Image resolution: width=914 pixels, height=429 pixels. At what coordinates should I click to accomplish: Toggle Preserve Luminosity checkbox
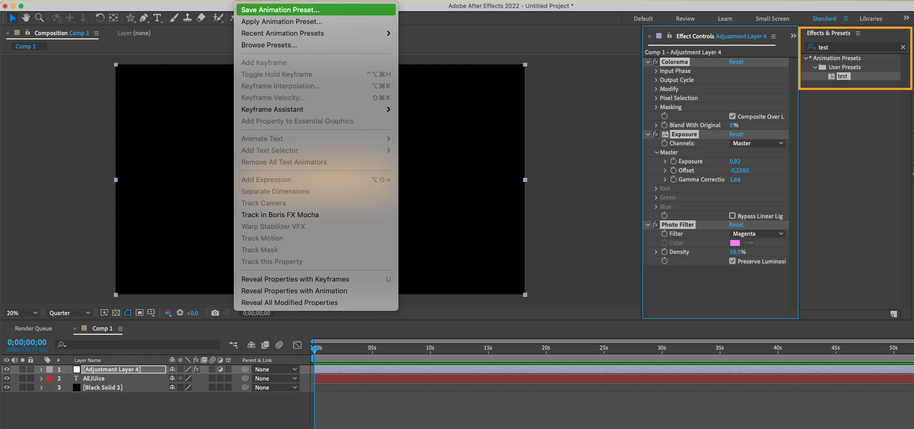tap(732, 261)
